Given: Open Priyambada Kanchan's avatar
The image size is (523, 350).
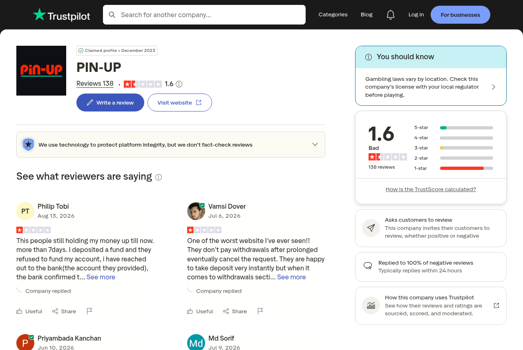Looking at the screenshot, I should (25, 342).
